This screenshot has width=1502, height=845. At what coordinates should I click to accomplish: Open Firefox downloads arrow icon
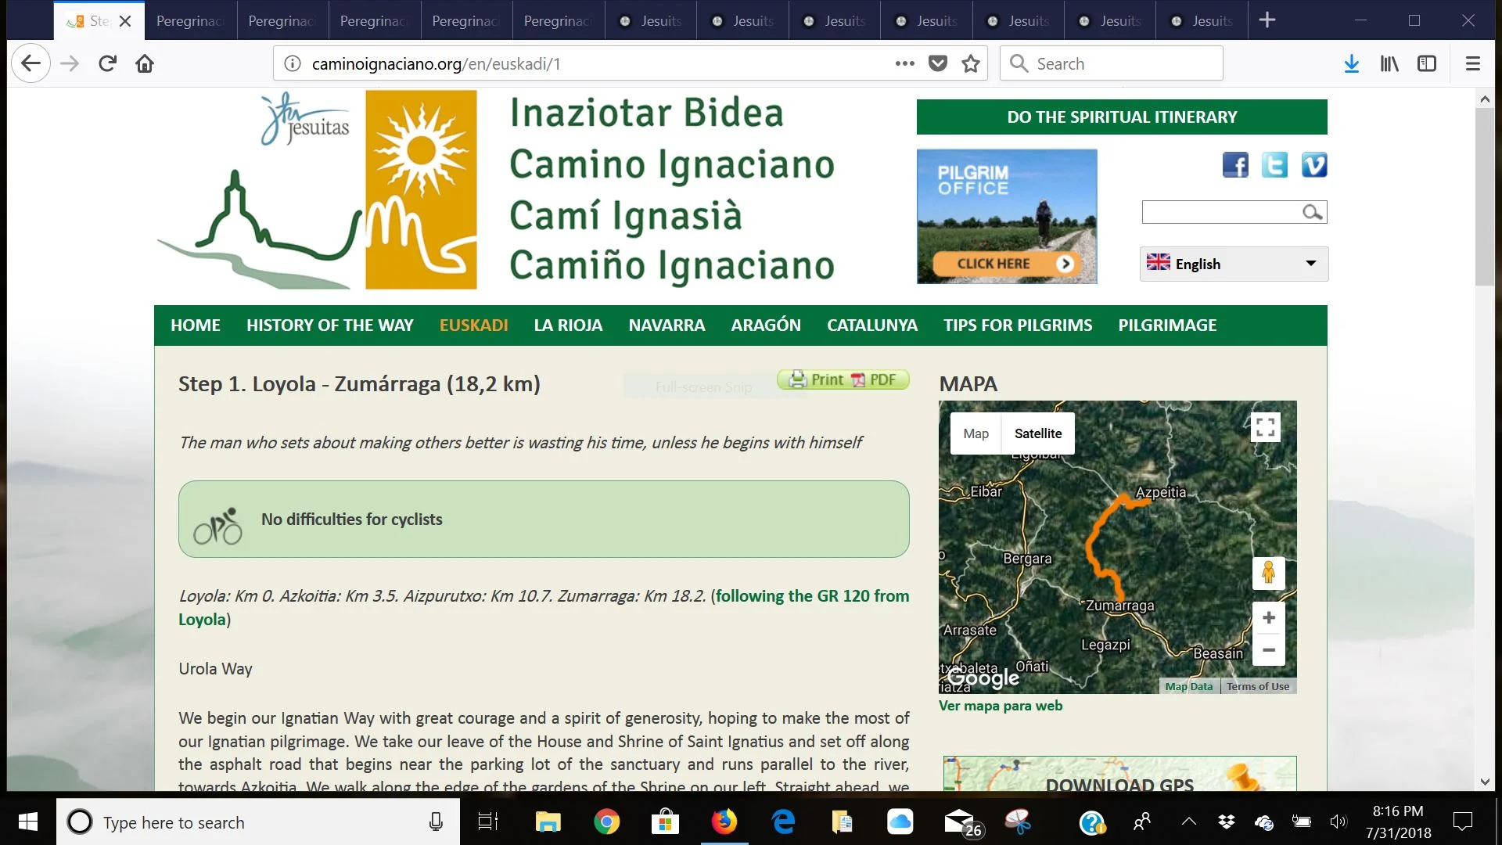1351,64
